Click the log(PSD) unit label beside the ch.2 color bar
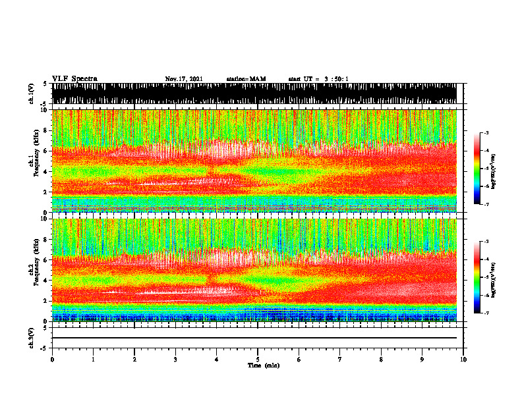Image resolution: width=522 pixels, height=403 pixels. point(493,280)
